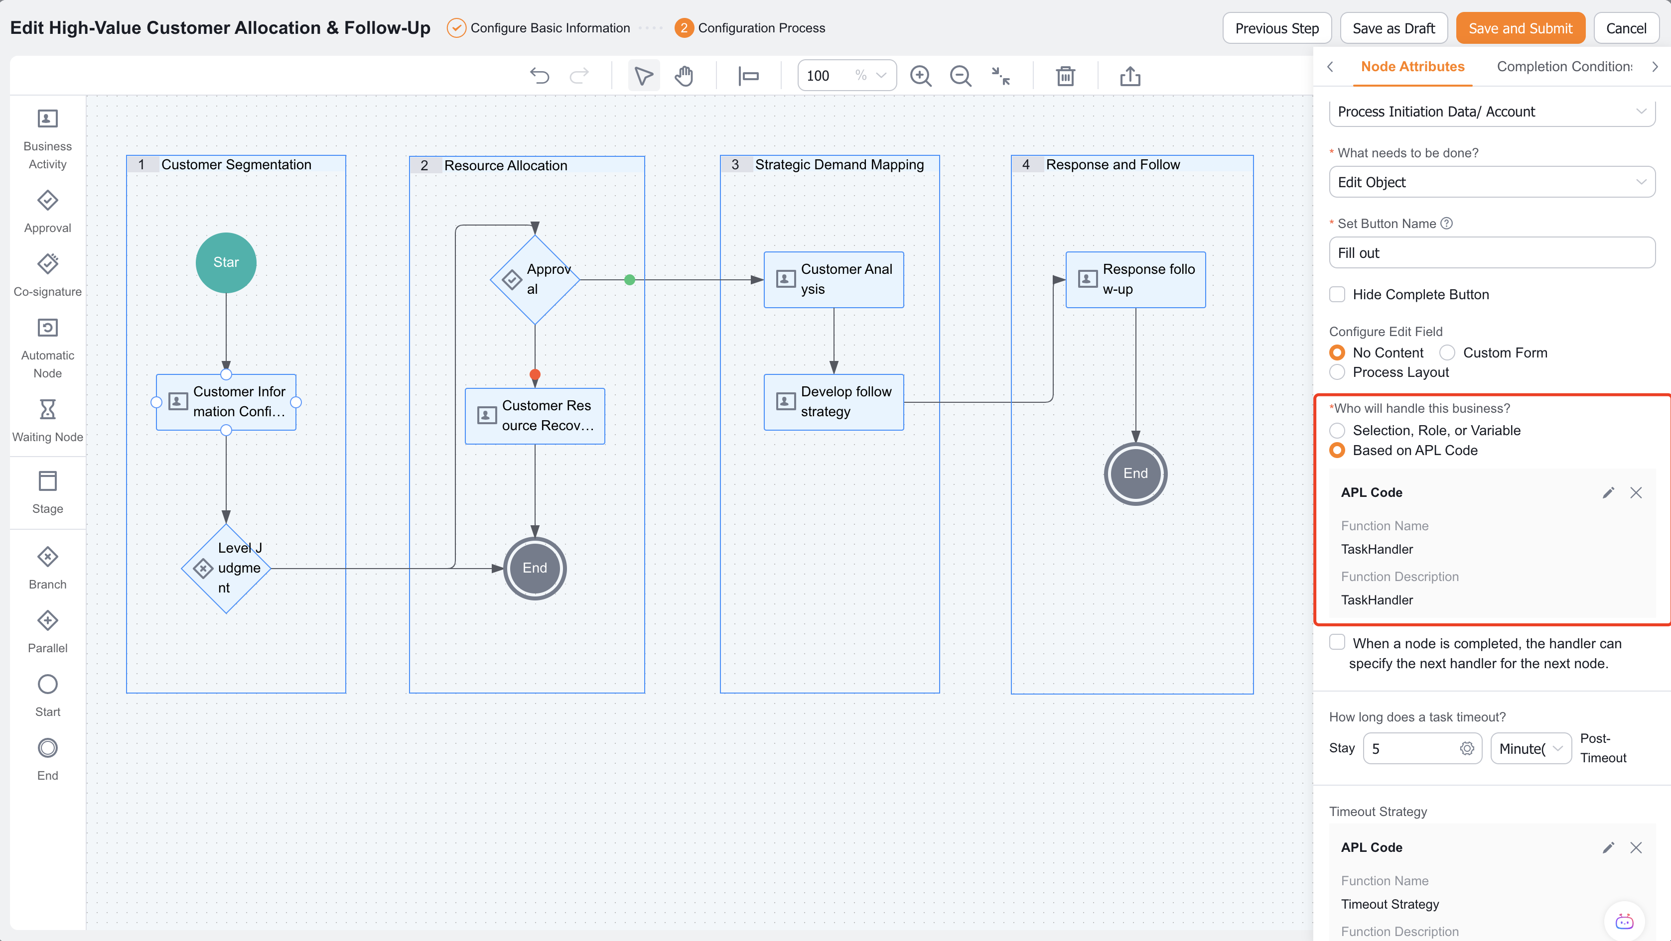Export the flow with share icon
This screenshot has height=941, width=1671.
coord(1130,77)
